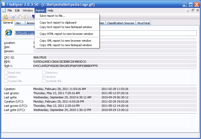Screen dimensions: 201x139
Task: Click the ISO timestamp 2010-09-29 13:30:12
Action: pos(115,110)
